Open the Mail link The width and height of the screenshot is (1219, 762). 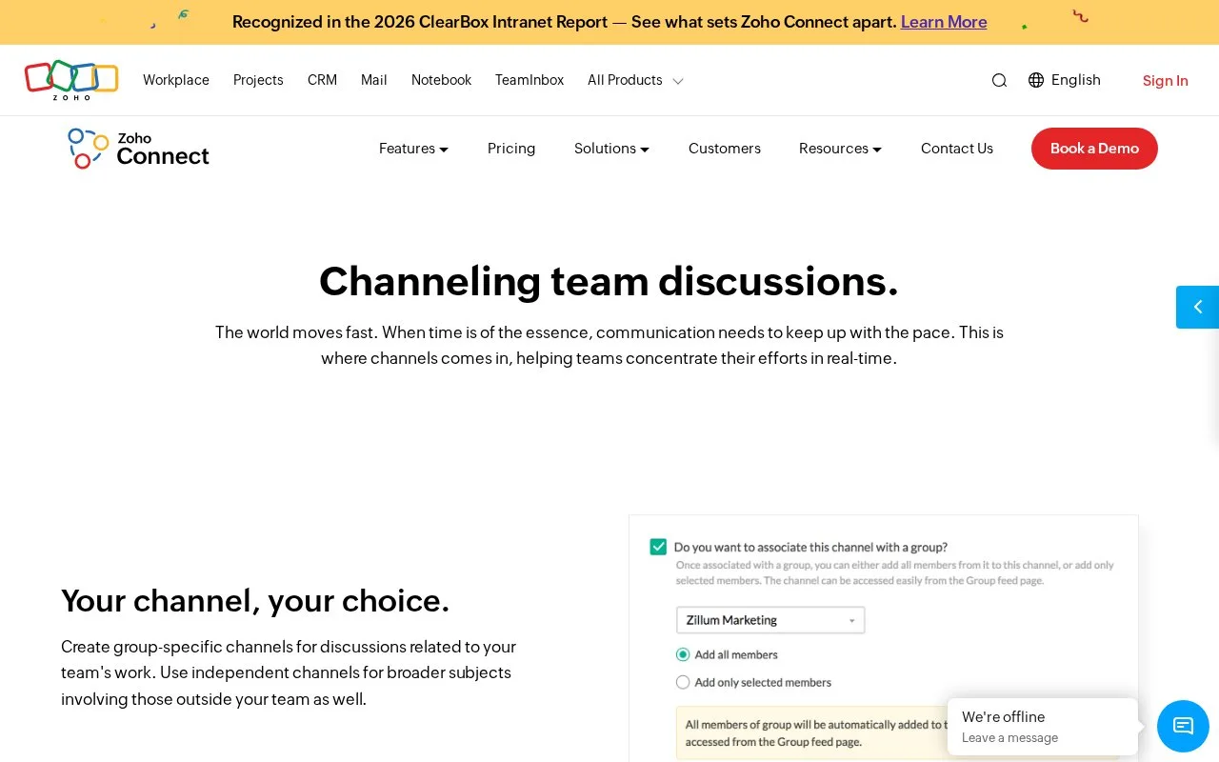coord(374,80)
